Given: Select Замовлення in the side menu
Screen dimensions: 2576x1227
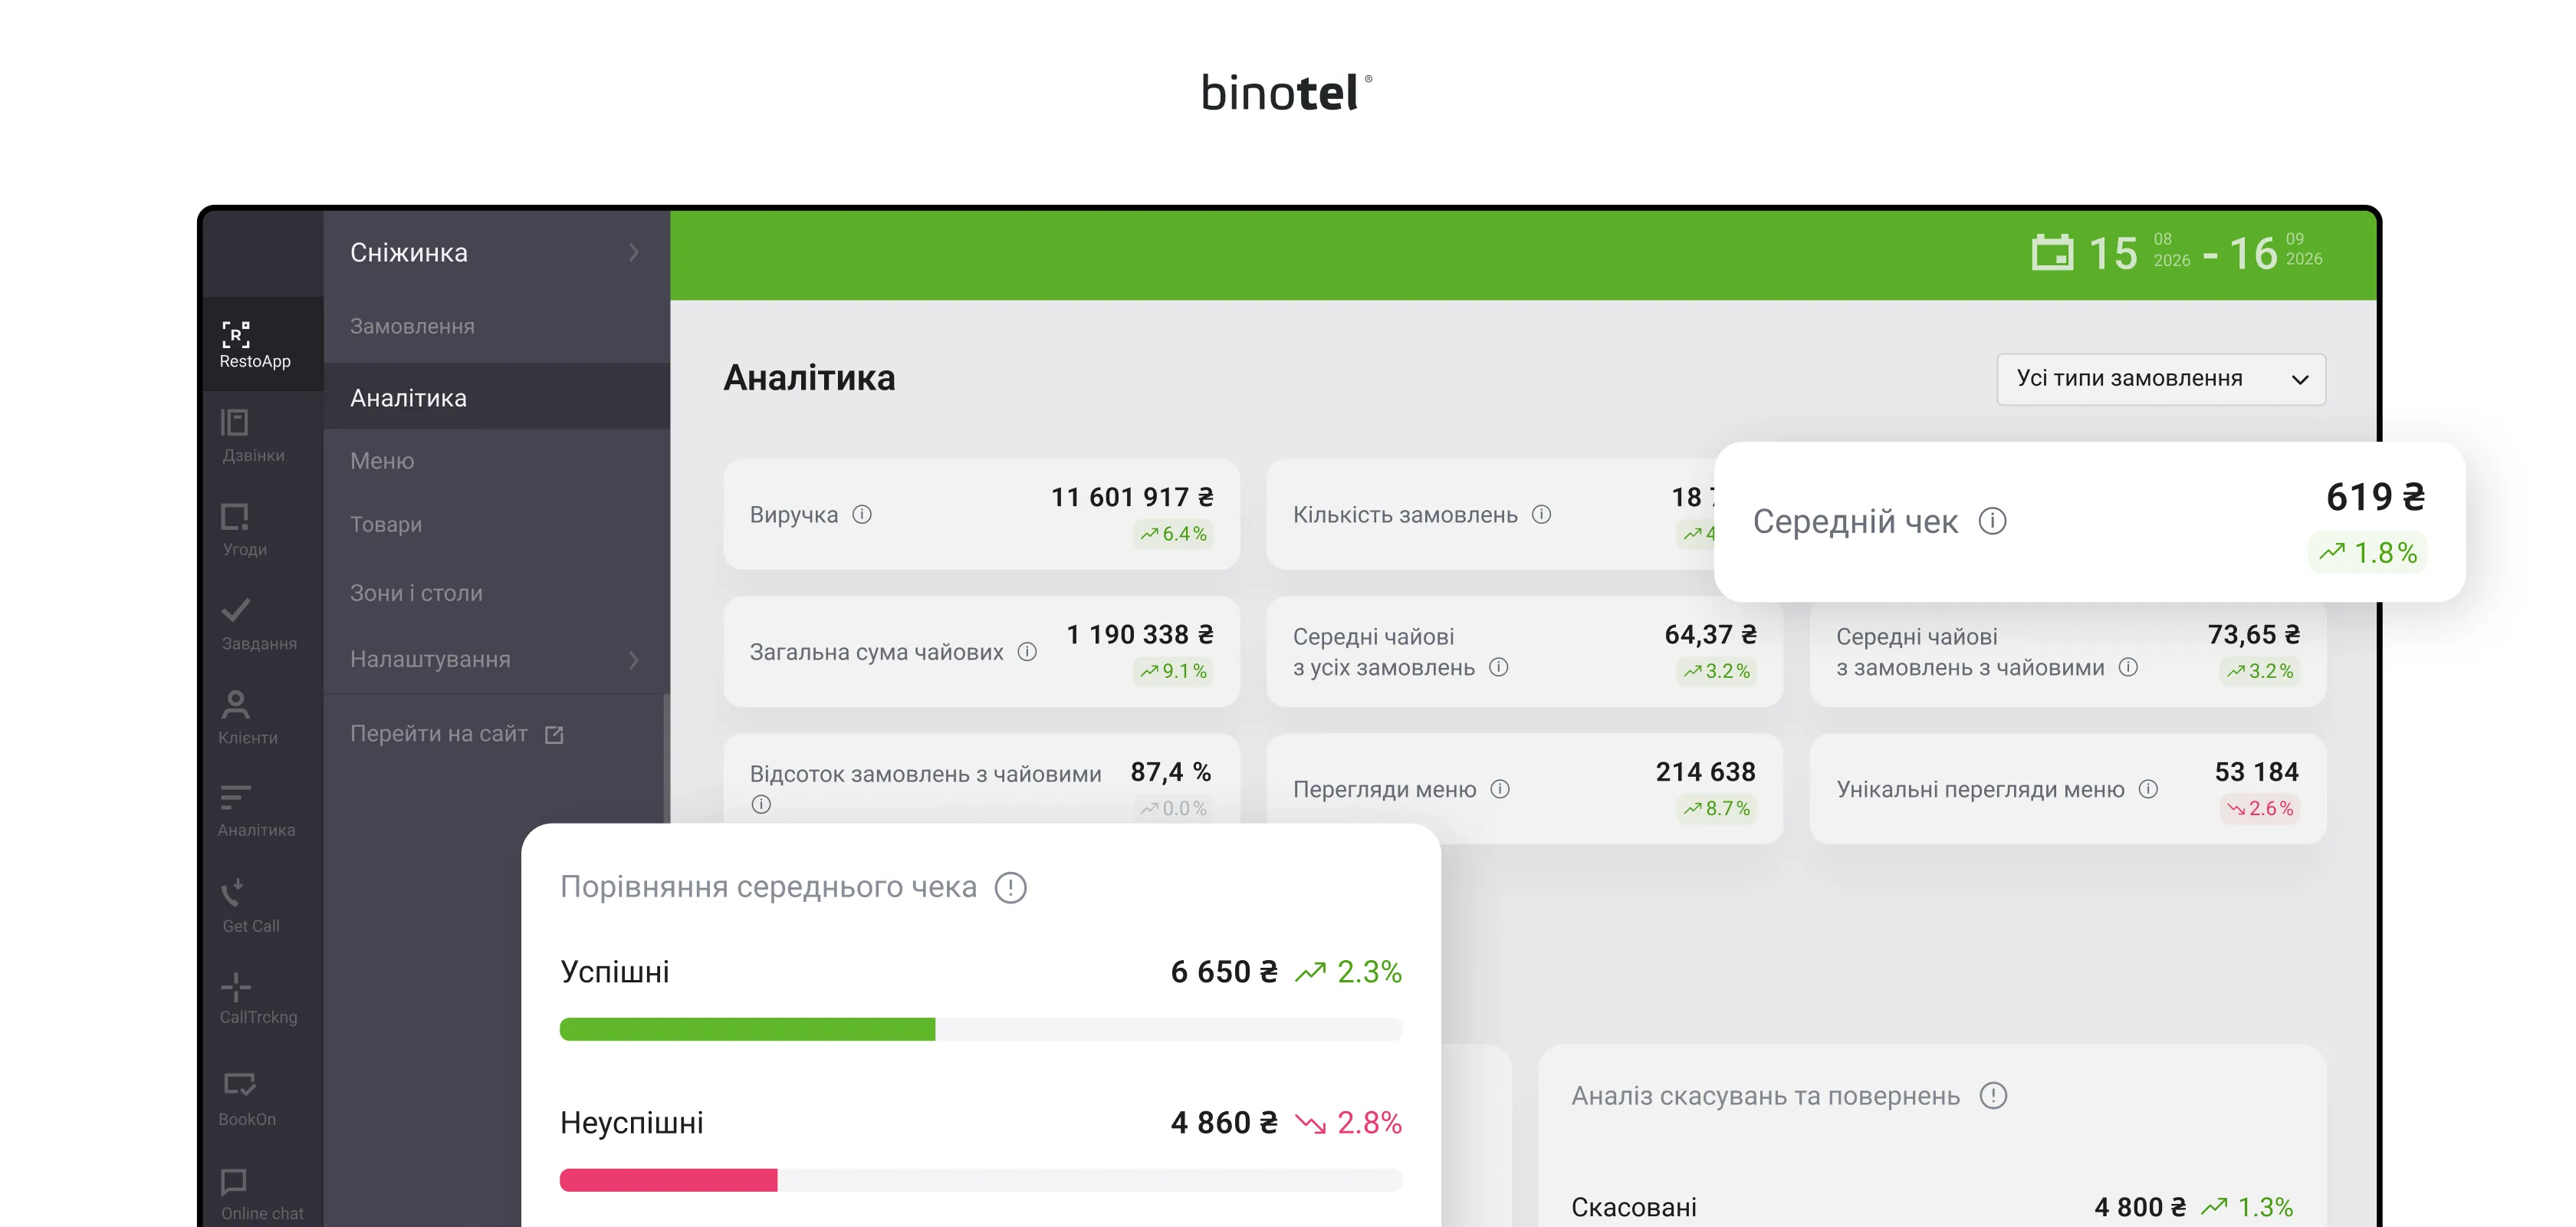Looking at the screenshot, I should coord(496,326).
